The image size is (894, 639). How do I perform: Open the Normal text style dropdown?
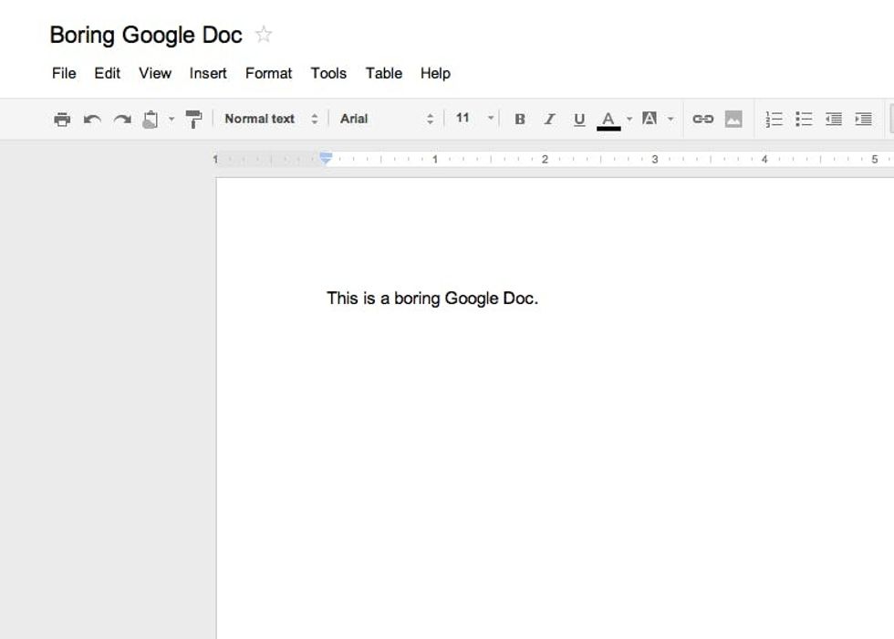click(271, 119)
